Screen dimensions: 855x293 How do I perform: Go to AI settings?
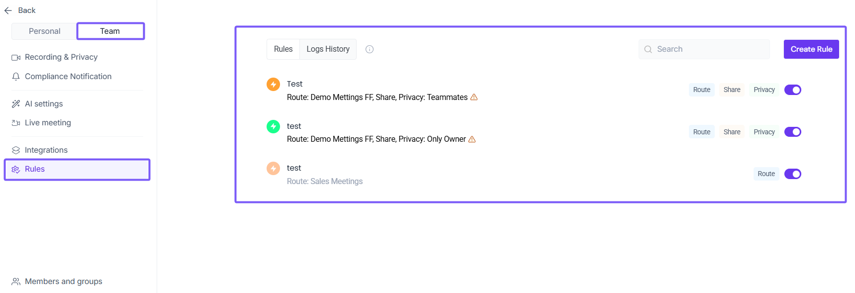pos(44,104)
